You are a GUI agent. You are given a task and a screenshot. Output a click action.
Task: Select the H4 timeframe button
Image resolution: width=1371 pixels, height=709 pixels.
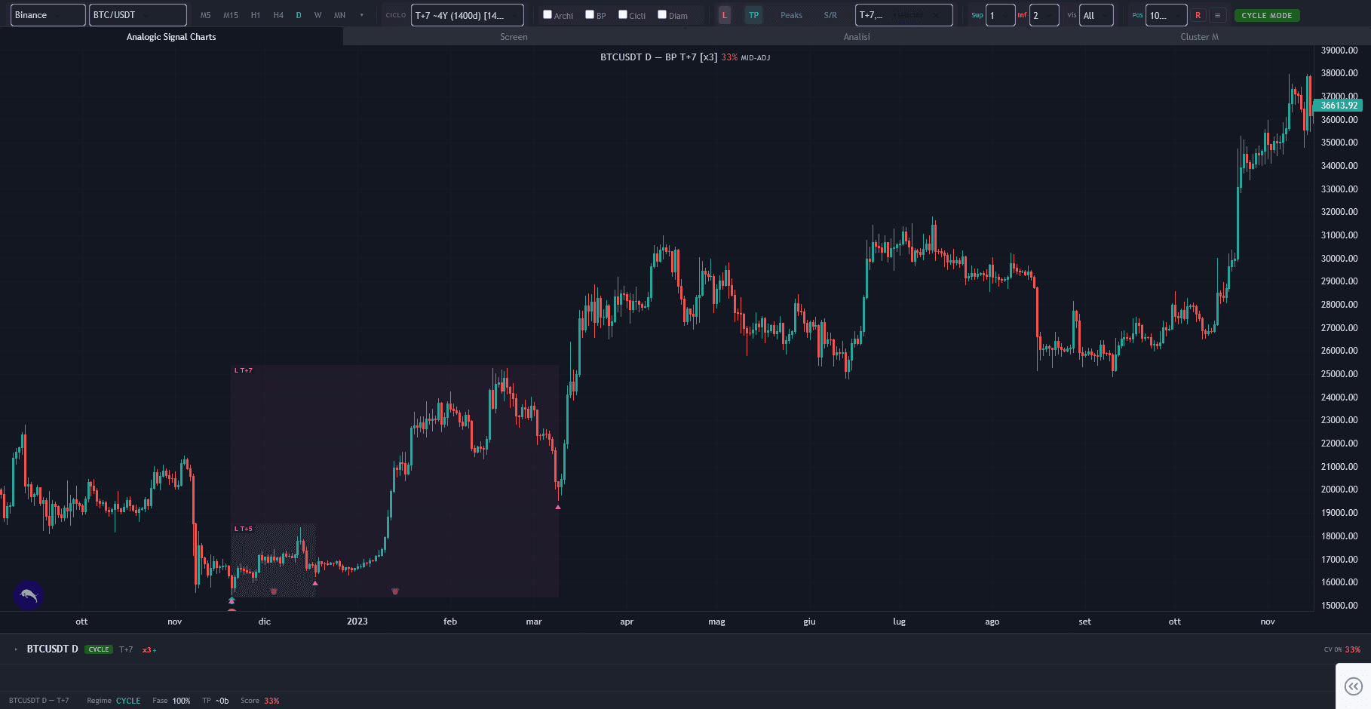click(278, 15)
